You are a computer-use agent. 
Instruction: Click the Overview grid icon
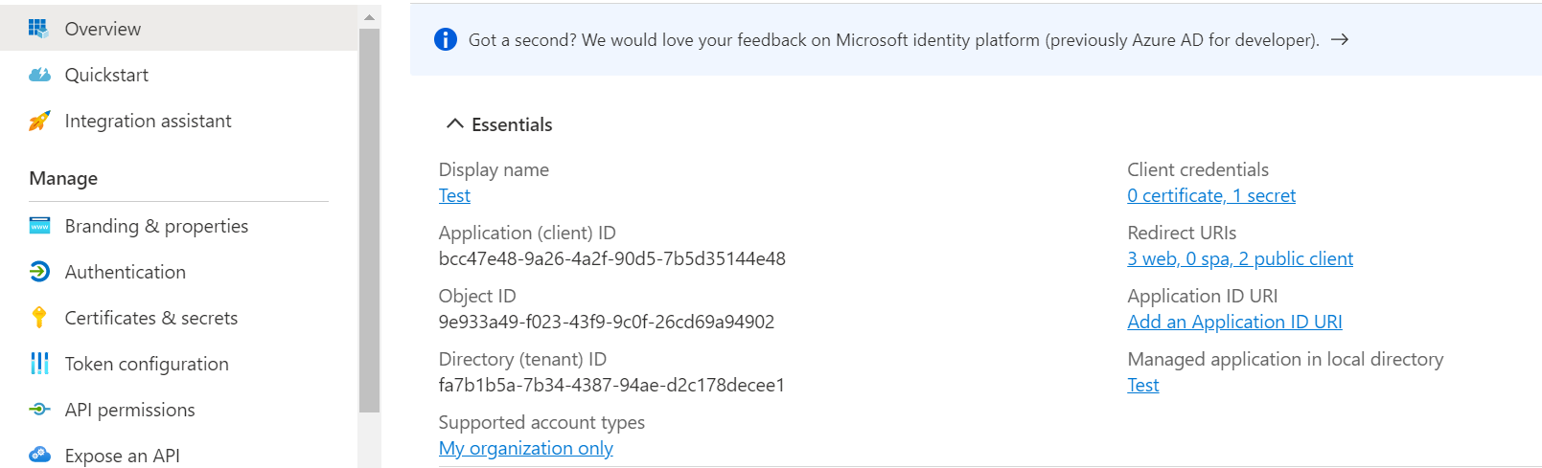38,29
